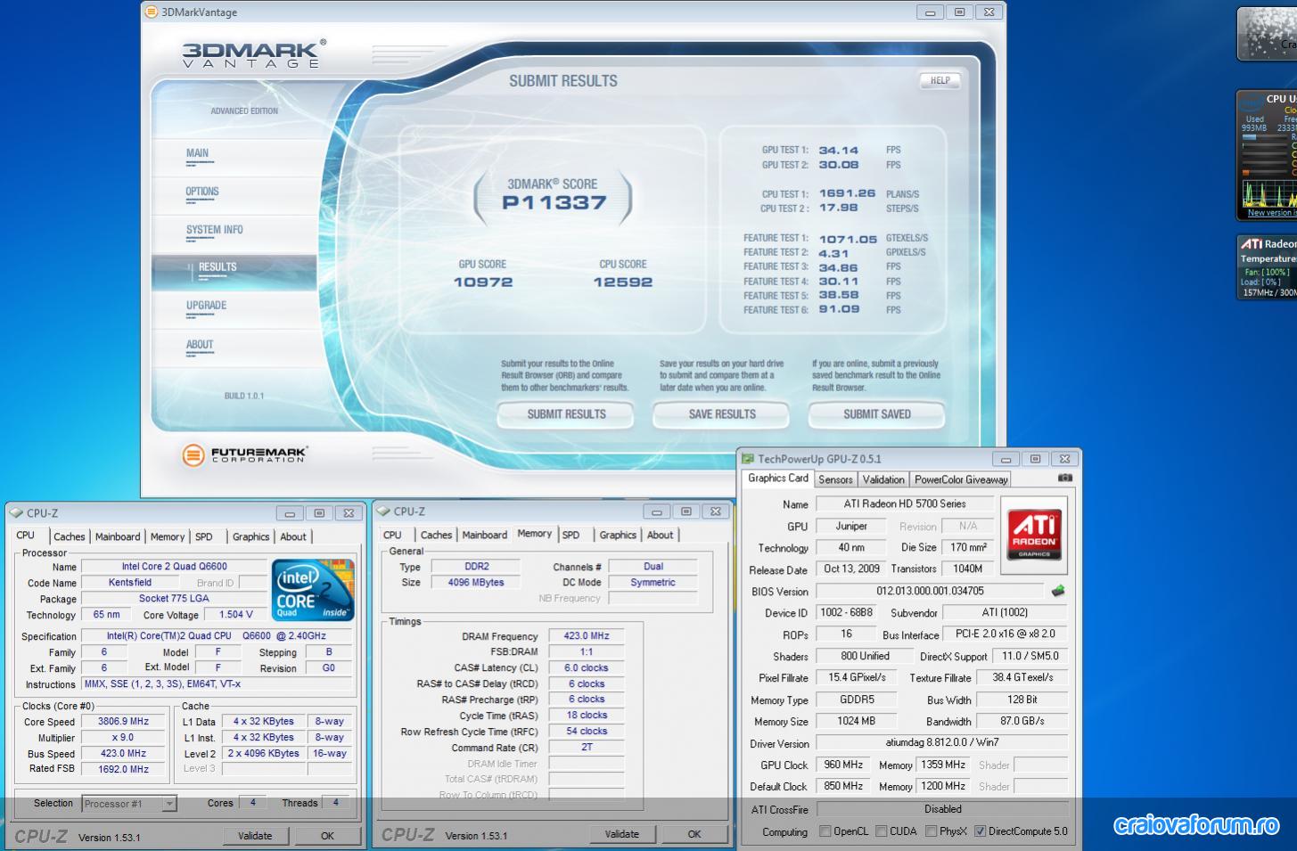Click the Bandwidth 87.0 GB/s value
The height and width of the screenshot is (851, 1297).
(1022, 721)
